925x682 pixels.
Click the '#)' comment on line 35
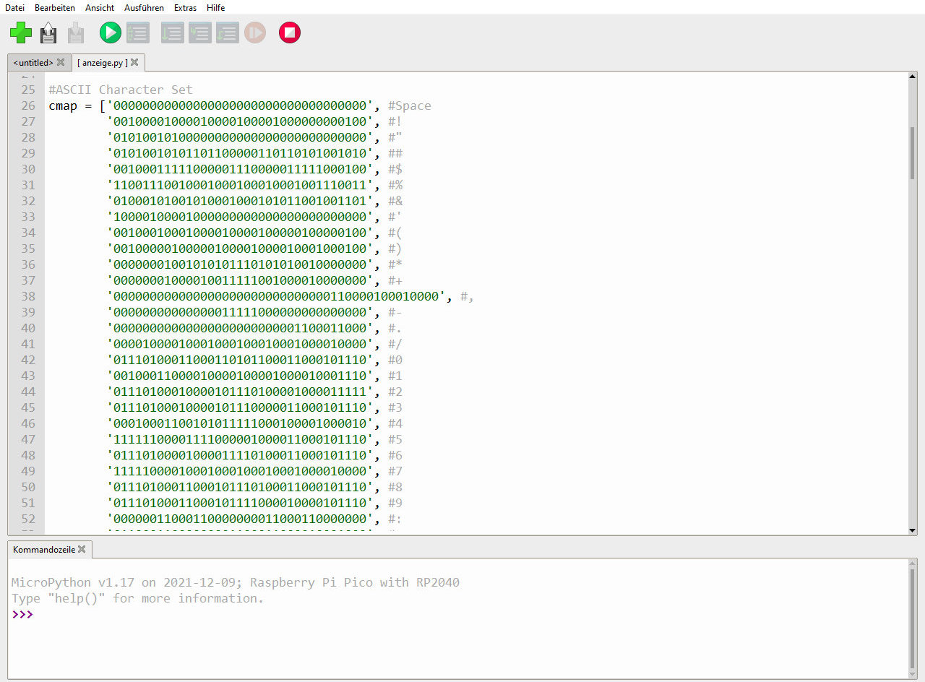pyautogui.click(x=395, y=249)
